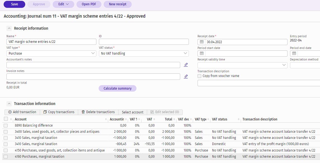This screenshot has height=163, width=320.
Task: Check the 3410 row with -806,45 amount
Action: point(6,144)
